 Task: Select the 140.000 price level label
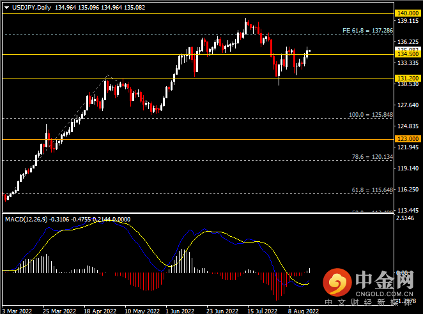coord(408,13)
